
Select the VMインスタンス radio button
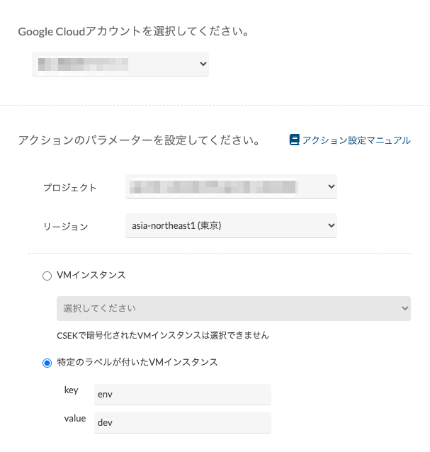point(47,276)
